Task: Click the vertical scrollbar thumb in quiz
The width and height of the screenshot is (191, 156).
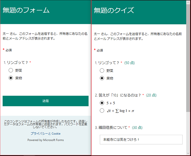Action: [x=188, y=58]
